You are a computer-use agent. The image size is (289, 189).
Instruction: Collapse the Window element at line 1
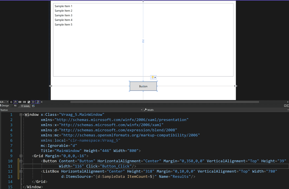click(21, 114)
